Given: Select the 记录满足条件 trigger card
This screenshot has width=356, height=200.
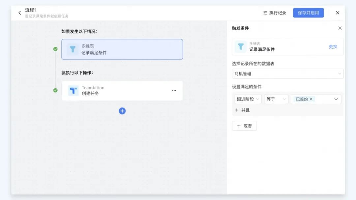Looking at the screenshot, I should [122, 49].
